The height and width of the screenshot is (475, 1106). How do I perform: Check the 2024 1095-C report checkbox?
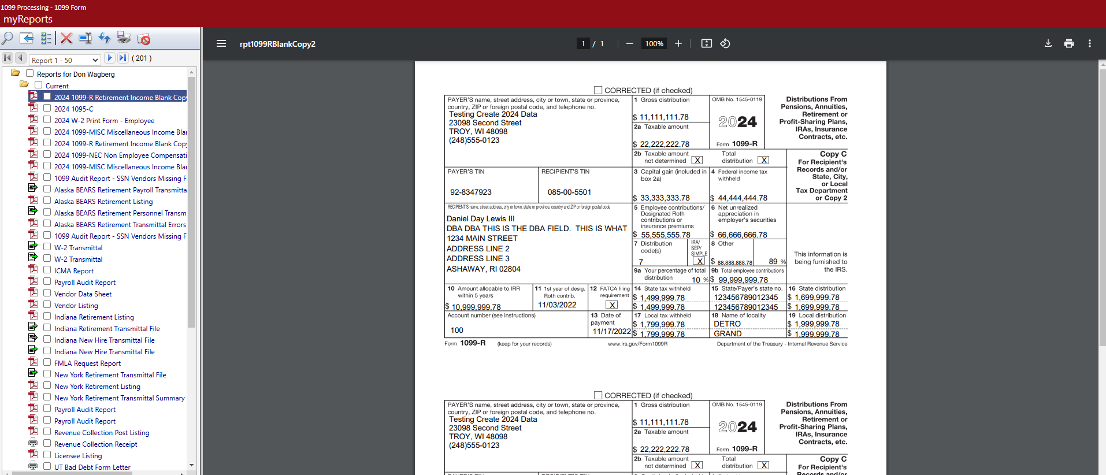[x=47, y=108]
